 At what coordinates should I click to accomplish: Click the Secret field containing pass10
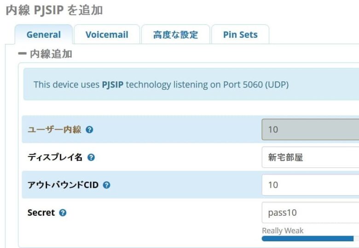pos(310,213)
